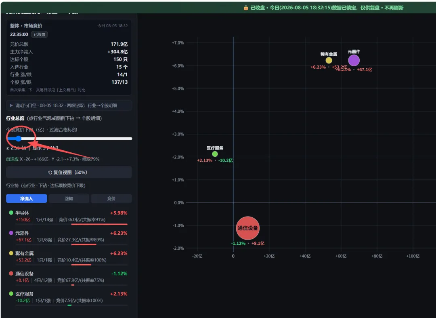436x318 pixels.
Task: Click the +150亿 net inflow in 半导体 row
Action: point(23,219)
